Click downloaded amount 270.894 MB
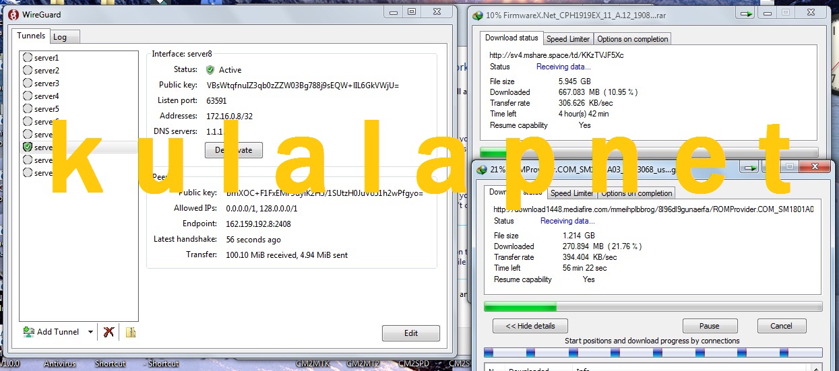The height and width of the screenshot is (371, 839). (582, 246)
